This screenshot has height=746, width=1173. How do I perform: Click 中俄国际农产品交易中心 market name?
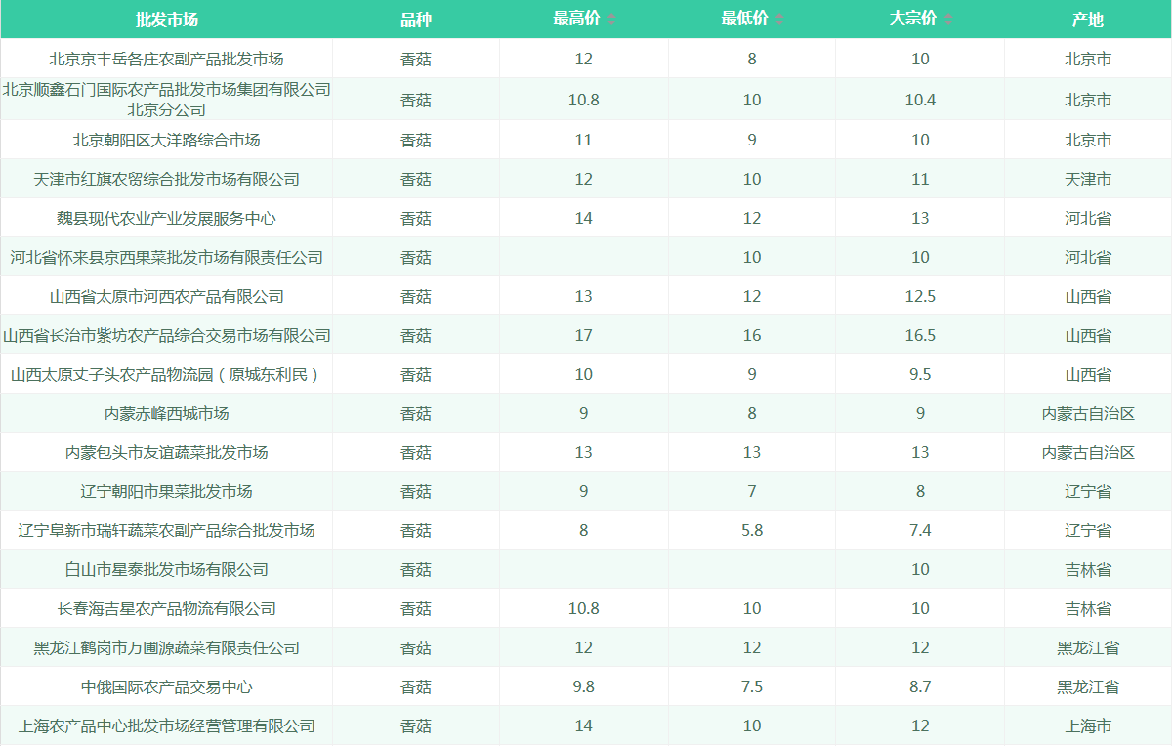[x=166, y=687]
